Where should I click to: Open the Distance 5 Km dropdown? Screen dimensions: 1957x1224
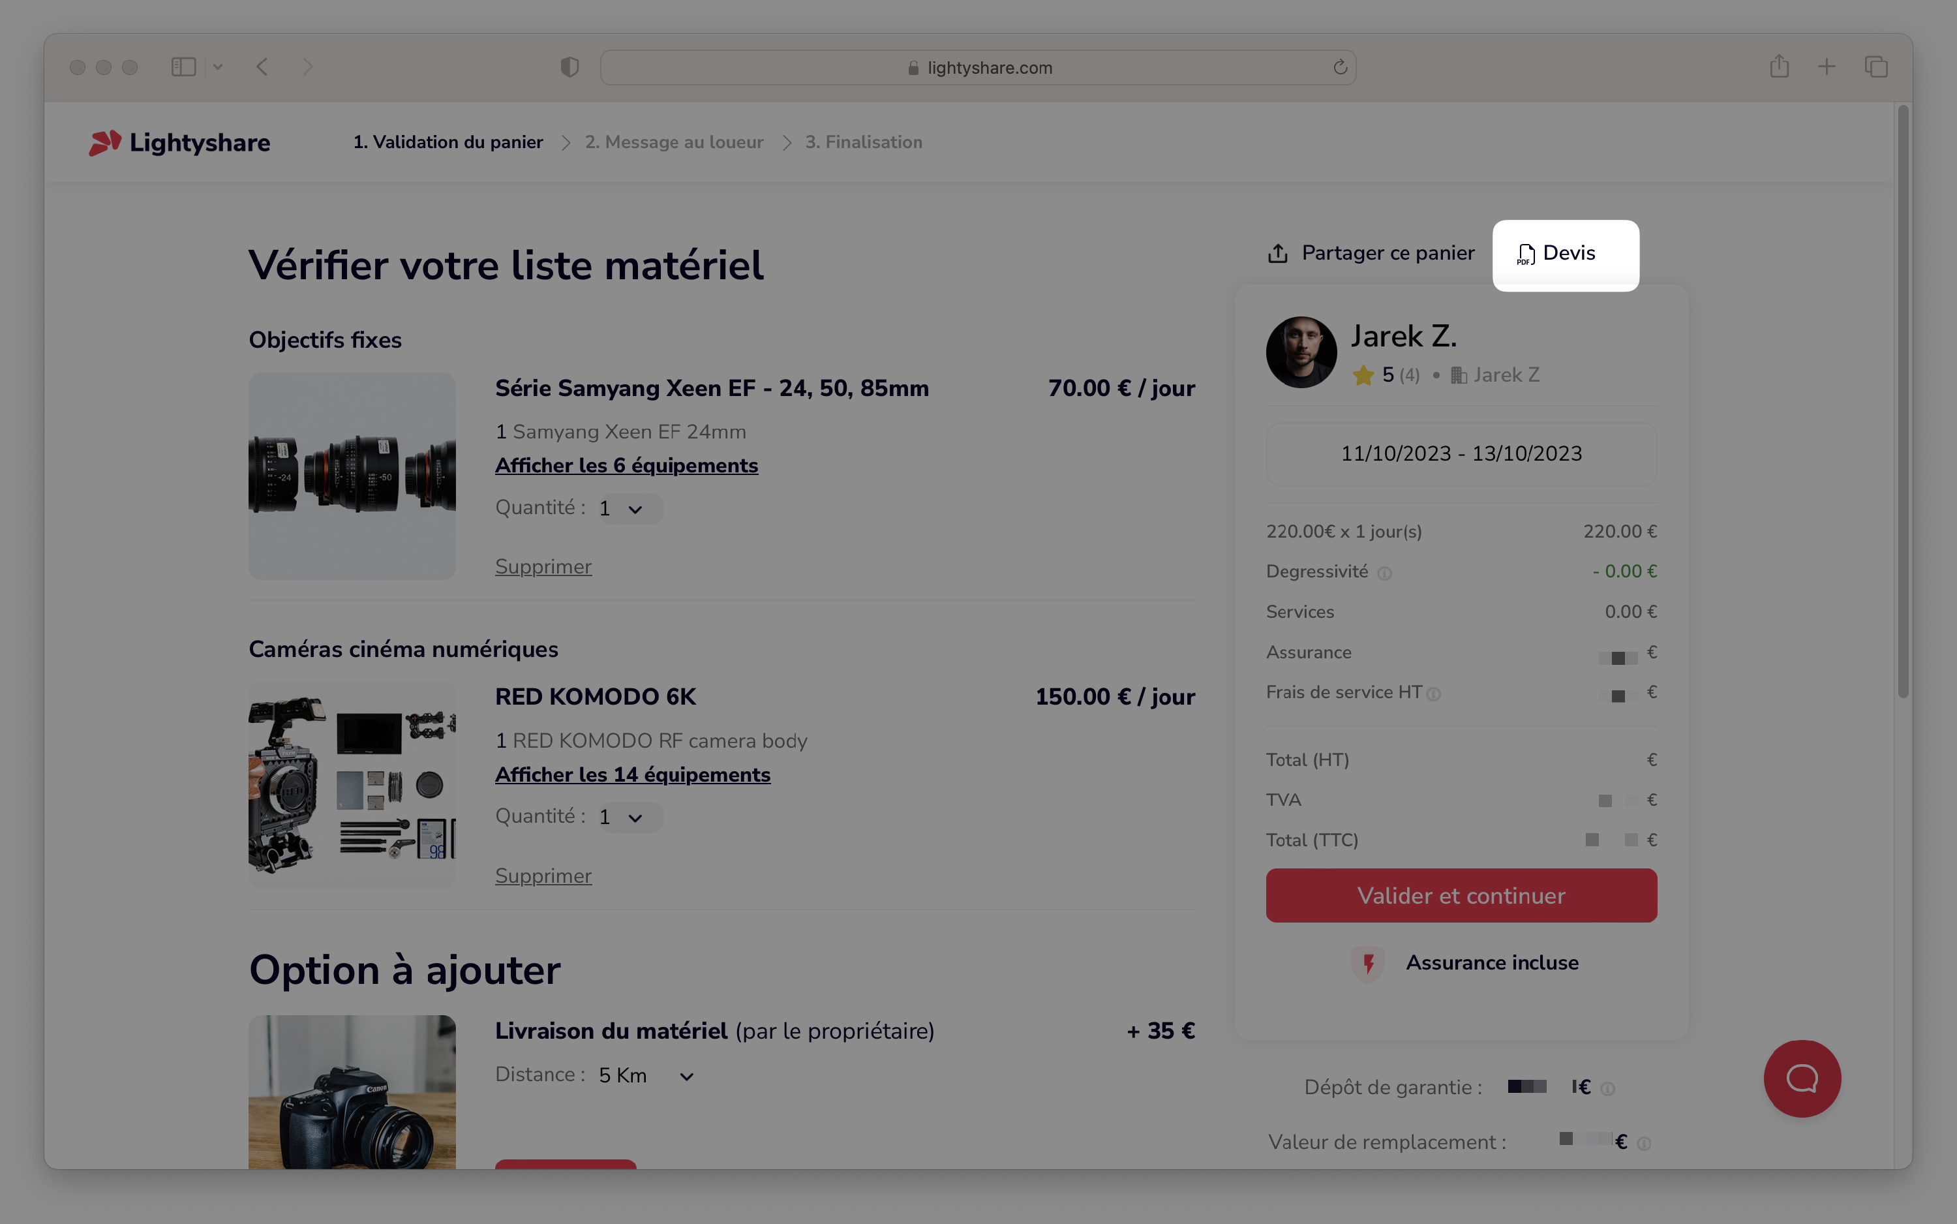(646, 1076)
